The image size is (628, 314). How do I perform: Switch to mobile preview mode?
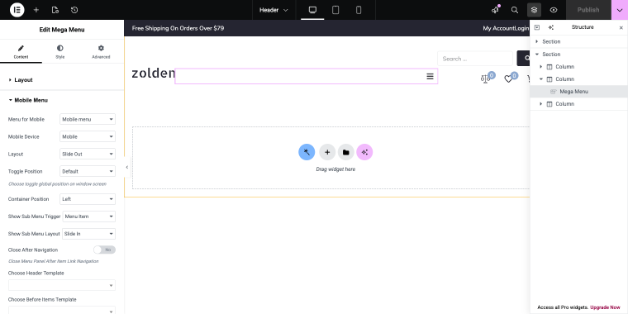(359, 10)
